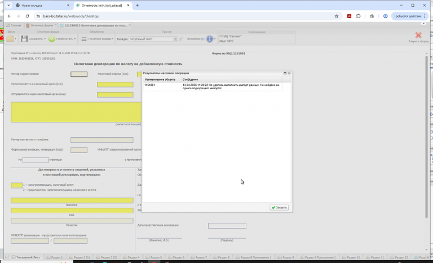The width and height of the screenshot is (433, 263).
Task: Click the import failure message text
Action: [231, 86]
